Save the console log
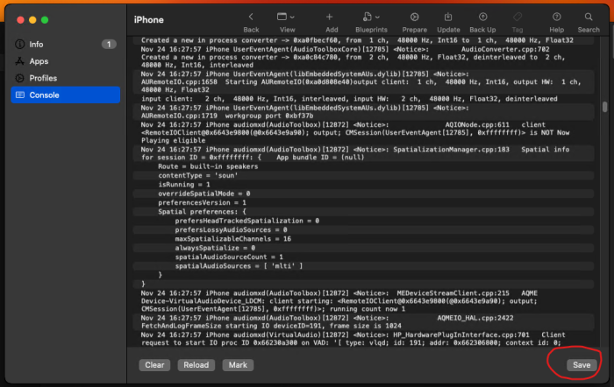The image size is (614, 387). click(582, 365)
